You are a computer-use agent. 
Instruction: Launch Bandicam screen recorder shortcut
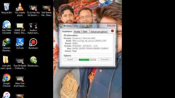click(x=33, y=44)
